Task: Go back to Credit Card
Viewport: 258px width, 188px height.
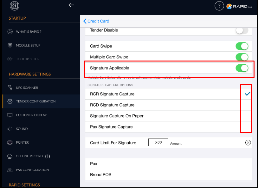Action: [x=96, y=21]
